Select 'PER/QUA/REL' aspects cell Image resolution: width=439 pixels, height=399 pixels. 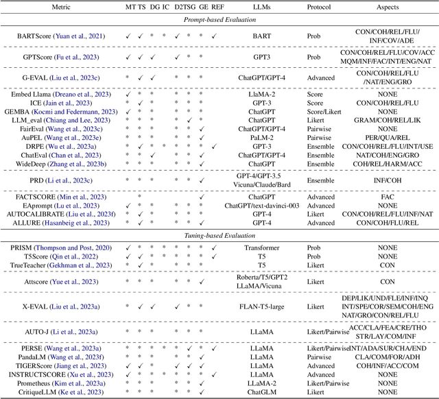pos(388,138)
